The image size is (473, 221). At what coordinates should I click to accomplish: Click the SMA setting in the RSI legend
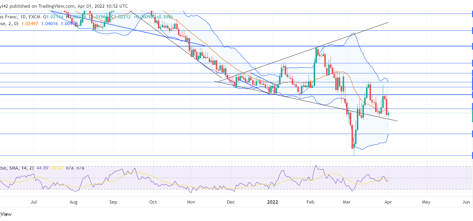click(14, 168)
